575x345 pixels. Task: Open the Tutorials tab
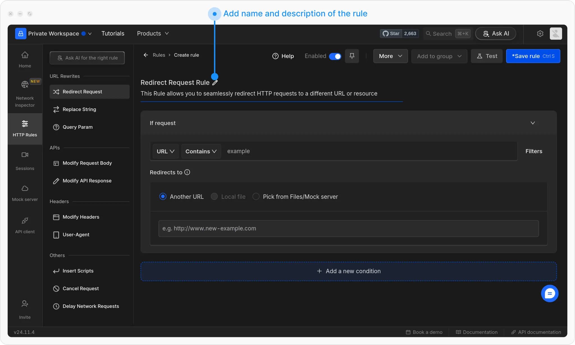113,34
